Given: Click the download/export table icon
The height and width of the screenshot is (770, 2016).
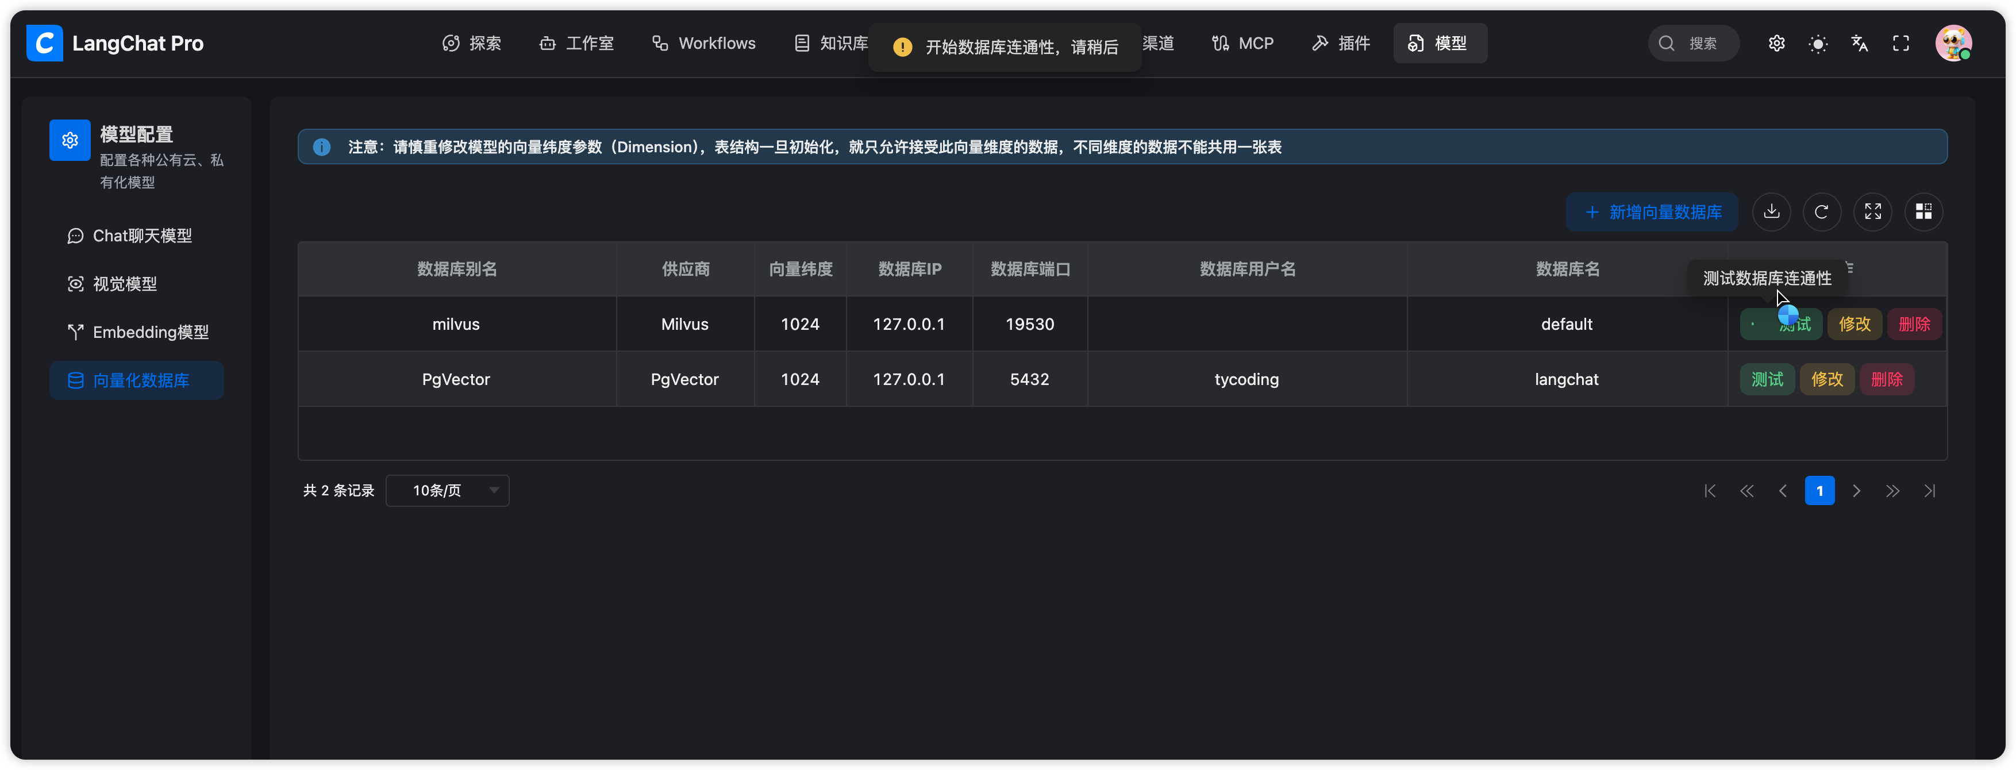Looking at the screenshot, I should (x=1771, y=211).
